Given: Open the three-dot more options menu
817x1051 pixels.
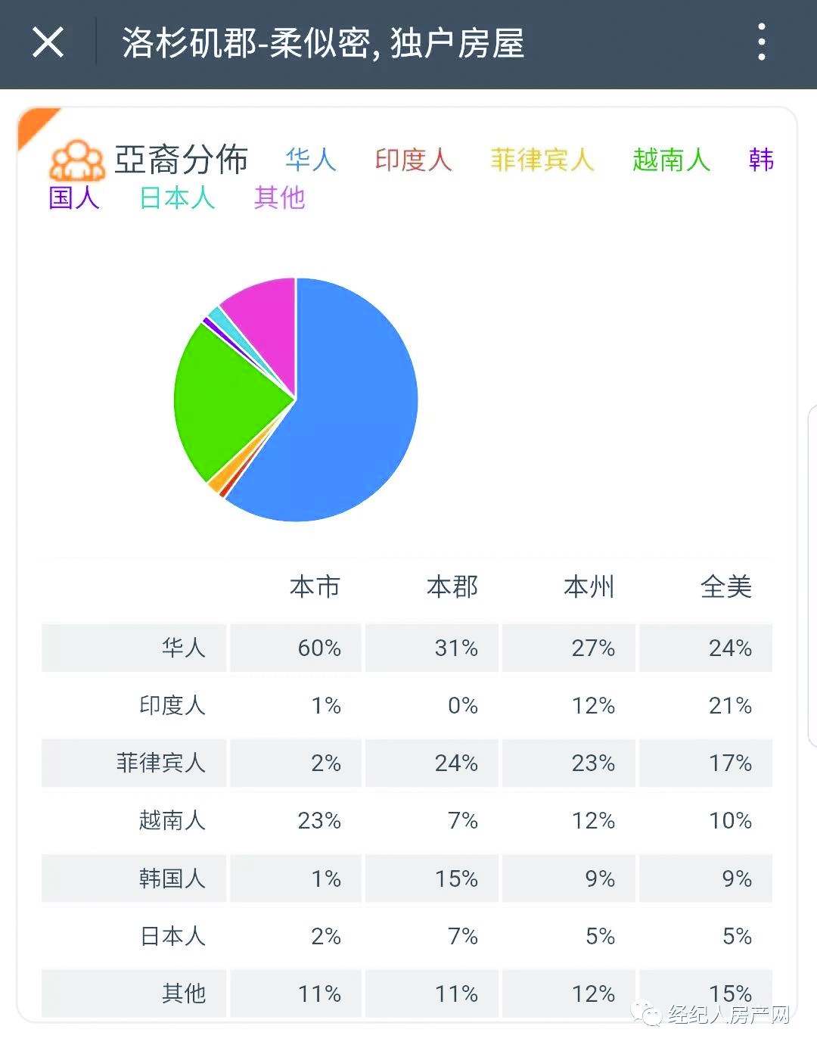Looking at the screenshot, I should [761, 42].
